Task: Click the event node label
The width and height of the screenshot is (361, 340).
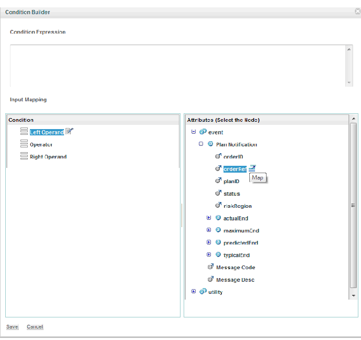Action: [x=216, y=132]
